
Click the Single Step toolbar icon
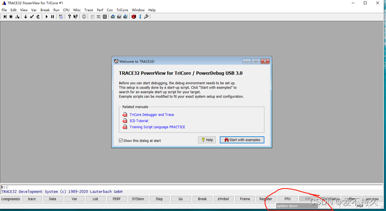5,16
